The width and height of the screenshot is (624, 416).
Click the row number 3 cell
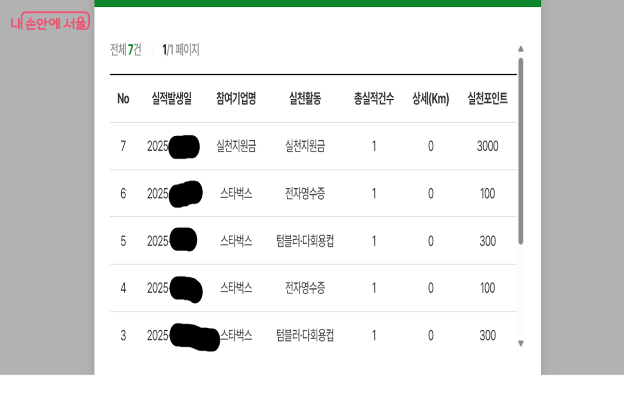tap(123, 335)
